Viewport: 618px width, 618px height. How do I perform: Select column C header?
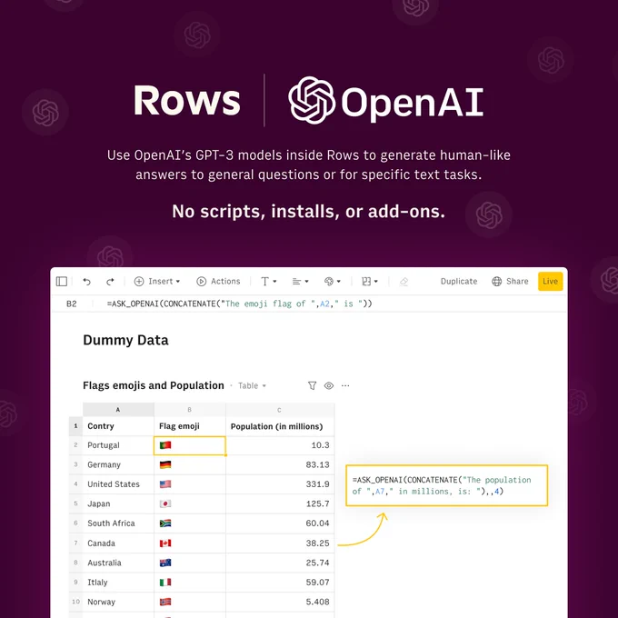[280, 410]
